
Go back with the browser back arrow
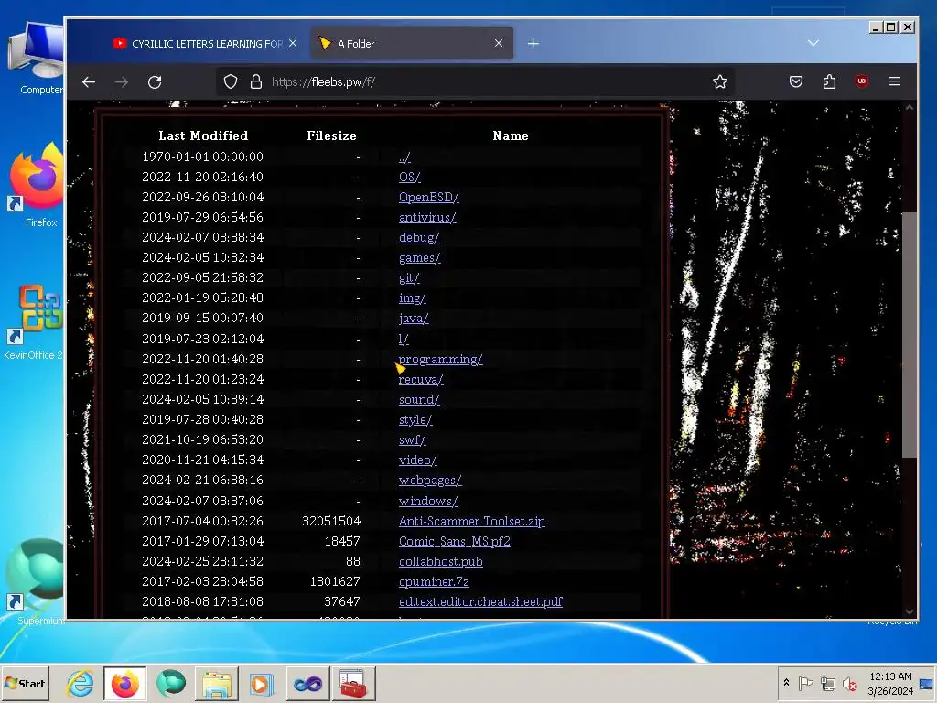(x=89, y=81)
